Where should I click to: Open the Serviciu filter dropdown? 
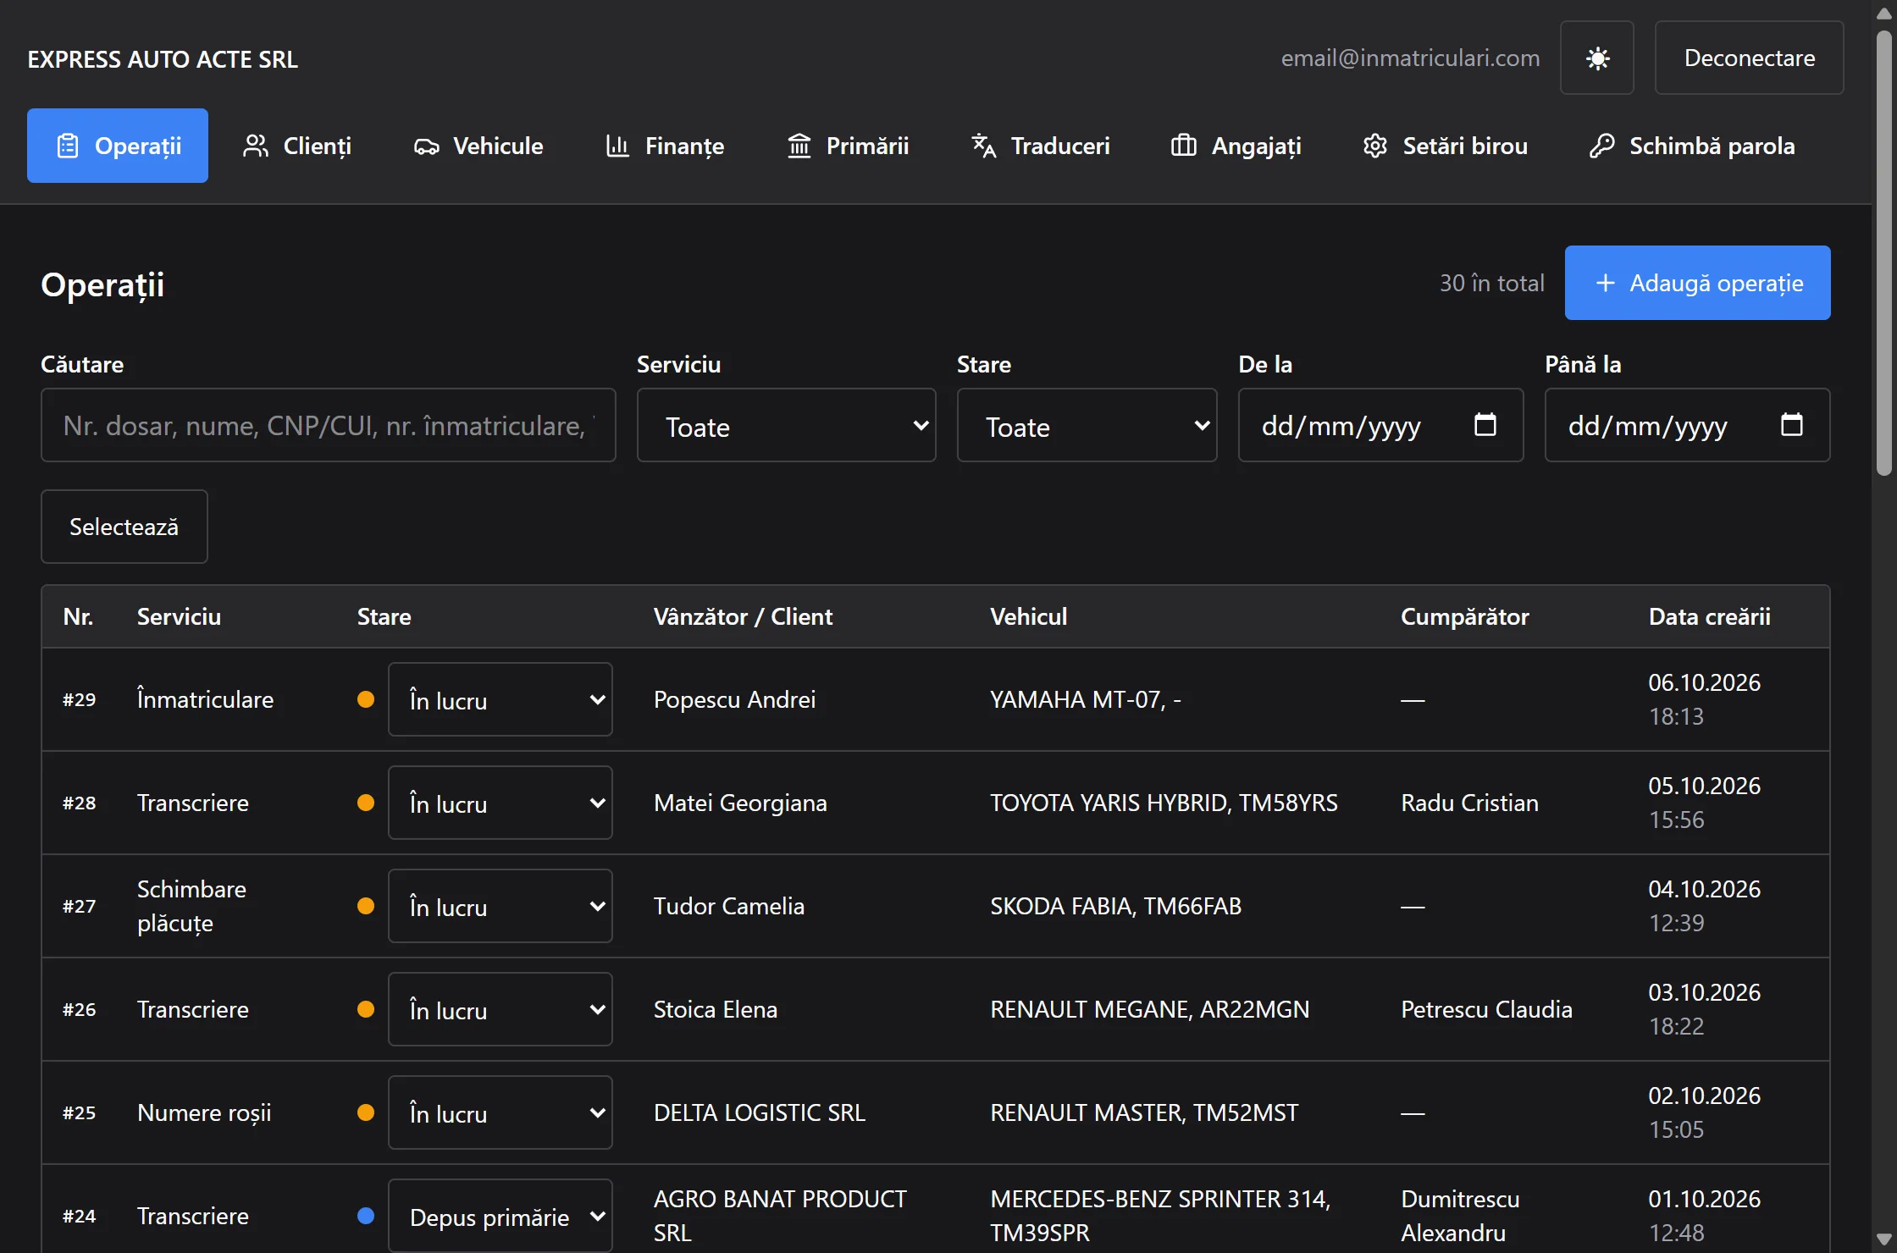(786, 425)
